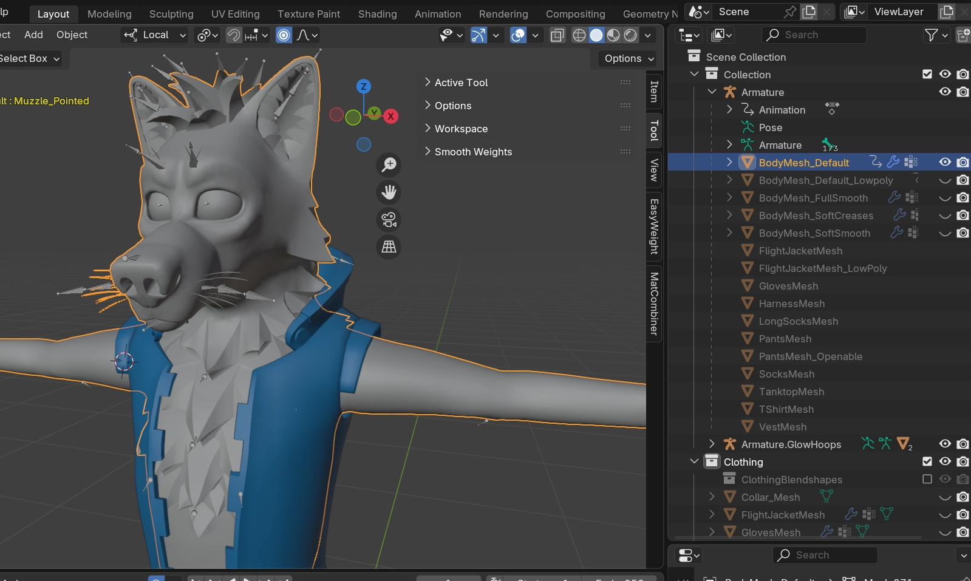Expand Armature.GlowHoops in the outliner
The height and width of the screenshot is (581, 971).
712,444
